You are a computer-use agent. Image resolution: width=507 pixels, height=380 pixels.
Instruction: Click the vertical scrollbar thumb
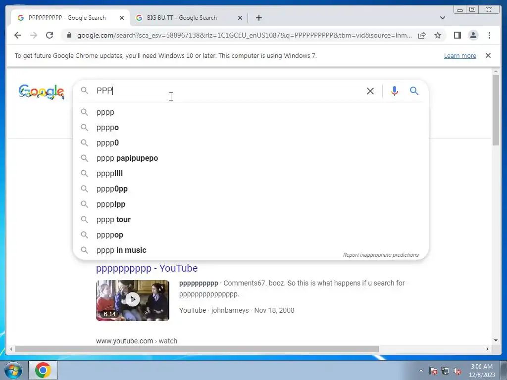click(496, 110)
